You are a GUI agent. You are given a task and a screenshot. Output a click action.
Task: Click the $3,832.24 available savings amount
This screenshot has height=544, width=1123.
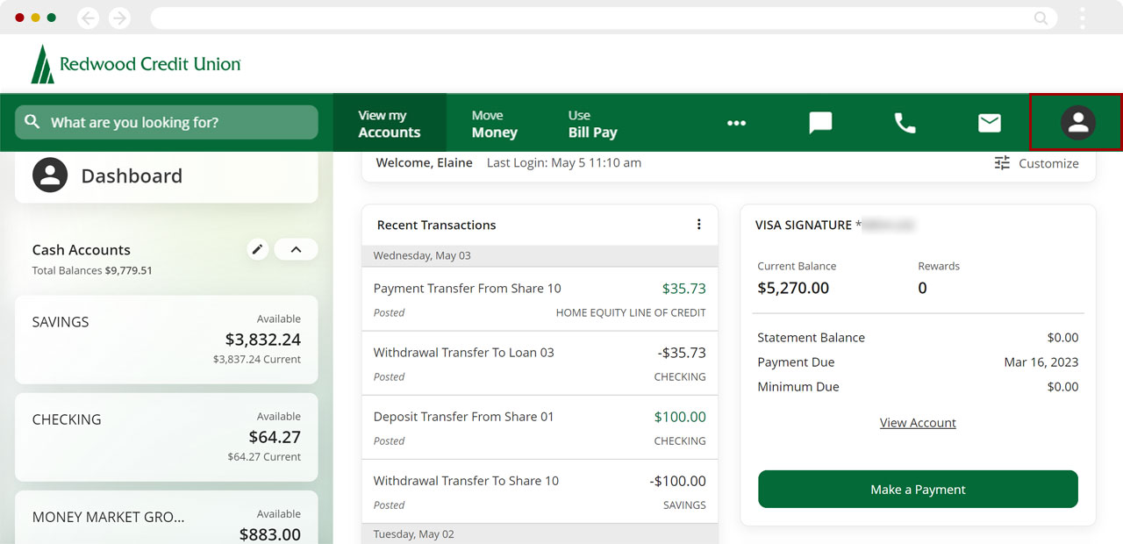click(x=263, y=340)
